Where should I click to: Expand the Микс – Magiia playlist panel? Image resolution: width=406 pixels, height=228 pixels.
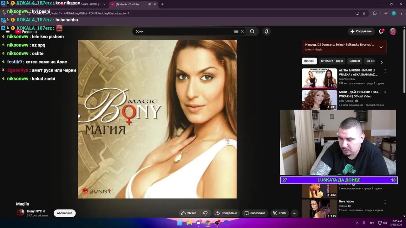381,47
